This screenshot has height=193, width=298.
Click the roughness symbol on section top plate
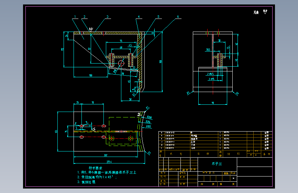pyautogui.click(x=91, y=30)
